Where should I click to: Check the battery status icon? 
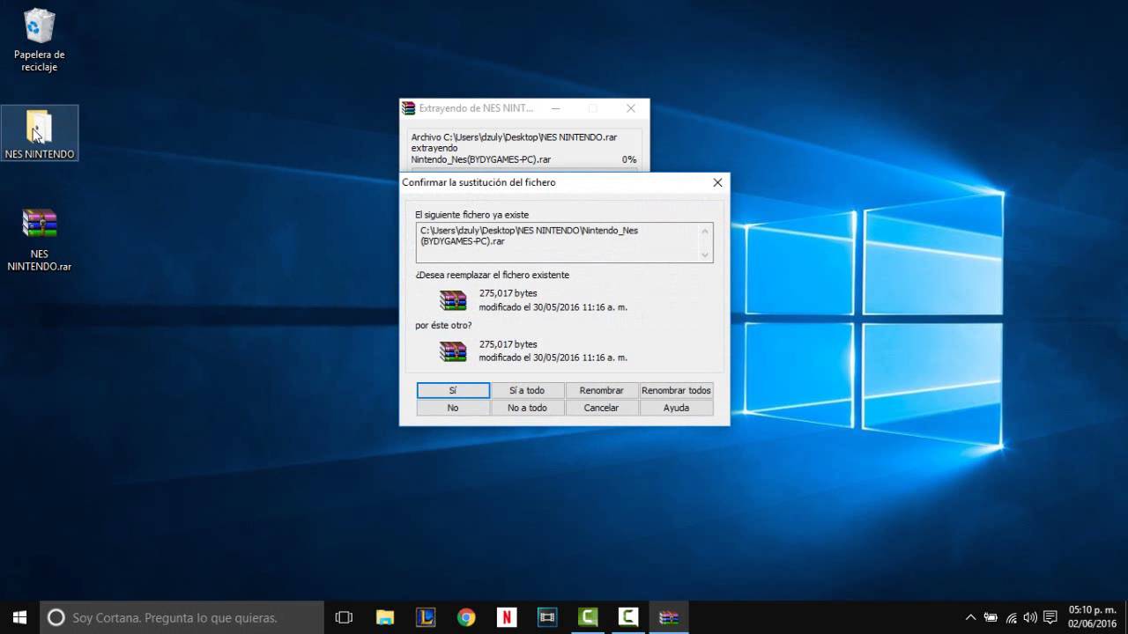[x=991, y=617]
